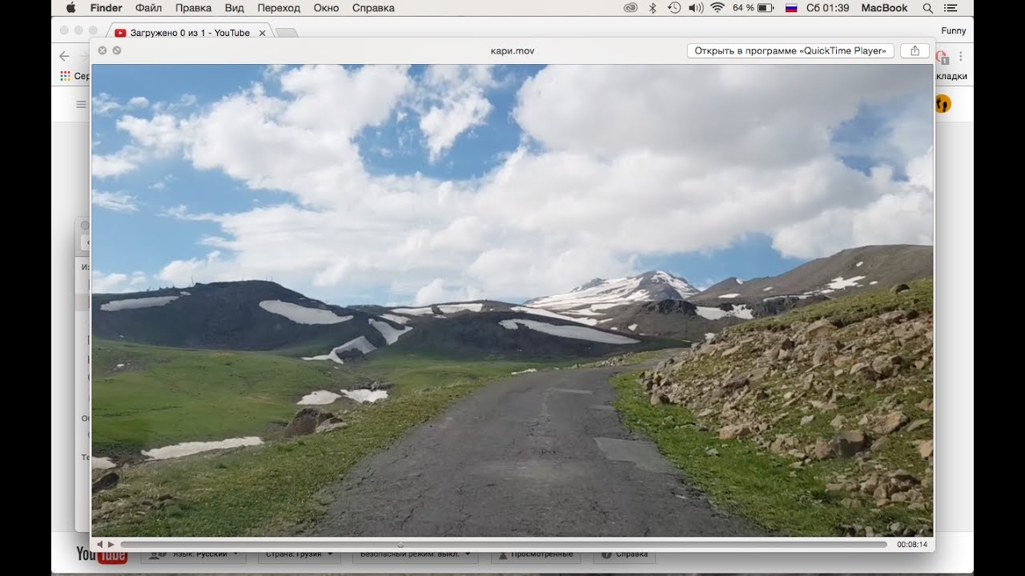Open the Wi-Fi status menu
1025x576 pixels.
[717, 8]
